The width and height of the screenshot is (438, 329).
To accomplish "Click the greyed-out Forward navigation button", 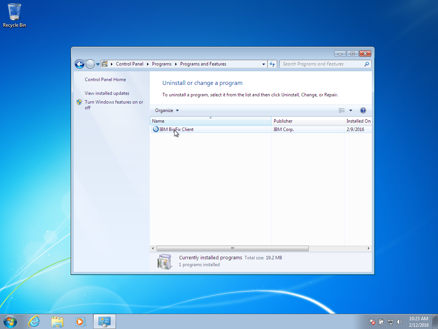I will (x=90, y=64).
